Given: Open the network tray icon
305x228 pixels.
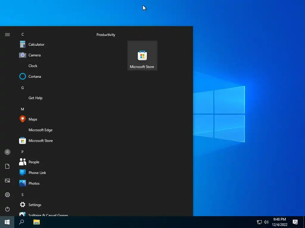Looking at the screenshot, I should click(259, 222).
